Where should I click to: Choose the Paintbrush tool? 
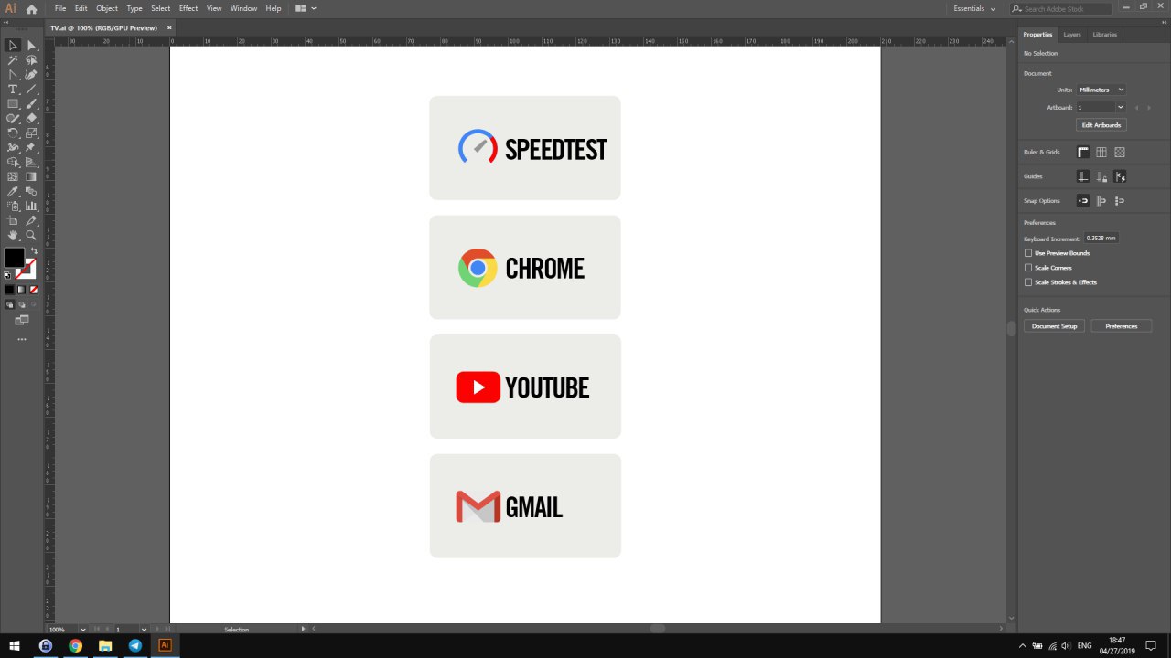coord(31,103)
